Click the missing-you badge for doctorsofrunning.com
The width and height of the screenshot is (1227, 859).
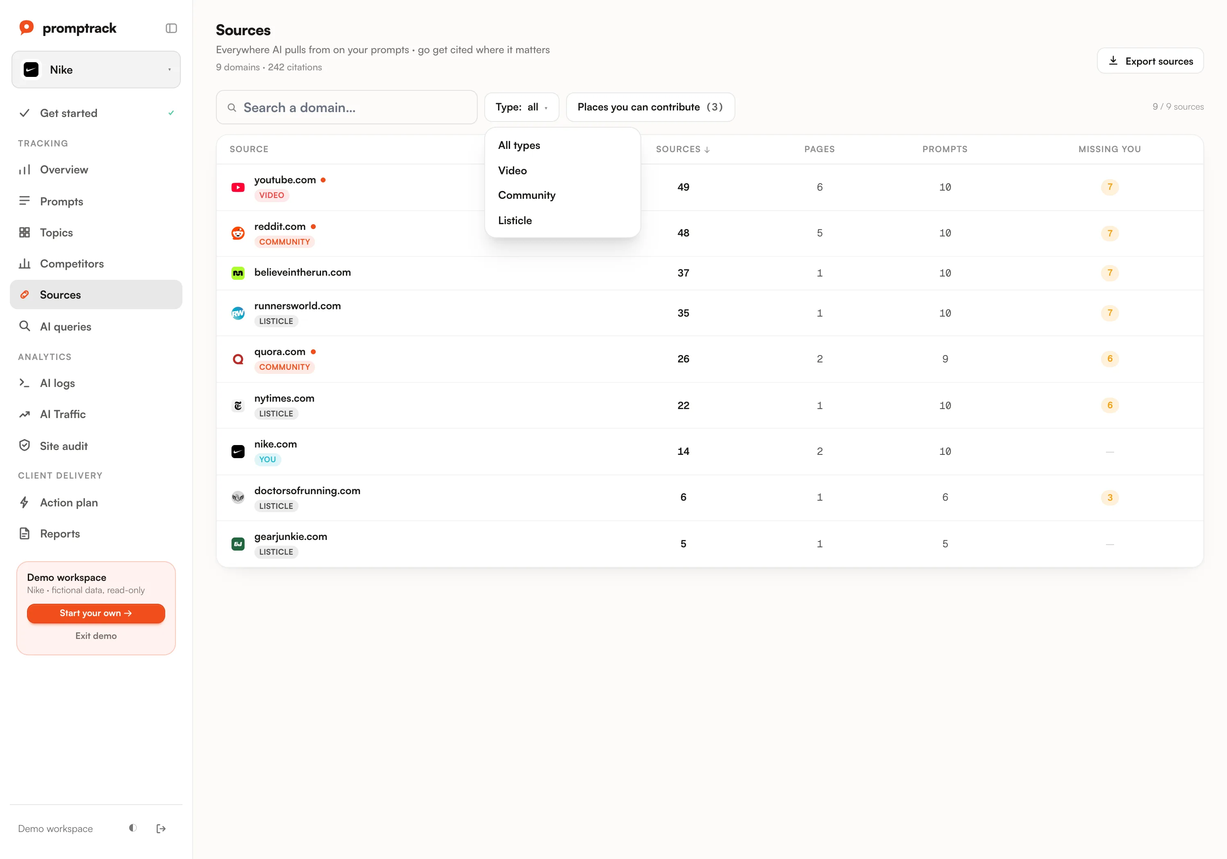point(1110,498)
